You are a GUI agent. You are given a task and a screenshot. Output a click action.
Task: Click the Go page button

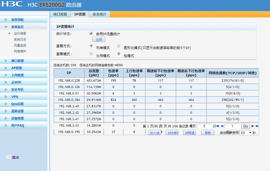click(x=246, y=126)
